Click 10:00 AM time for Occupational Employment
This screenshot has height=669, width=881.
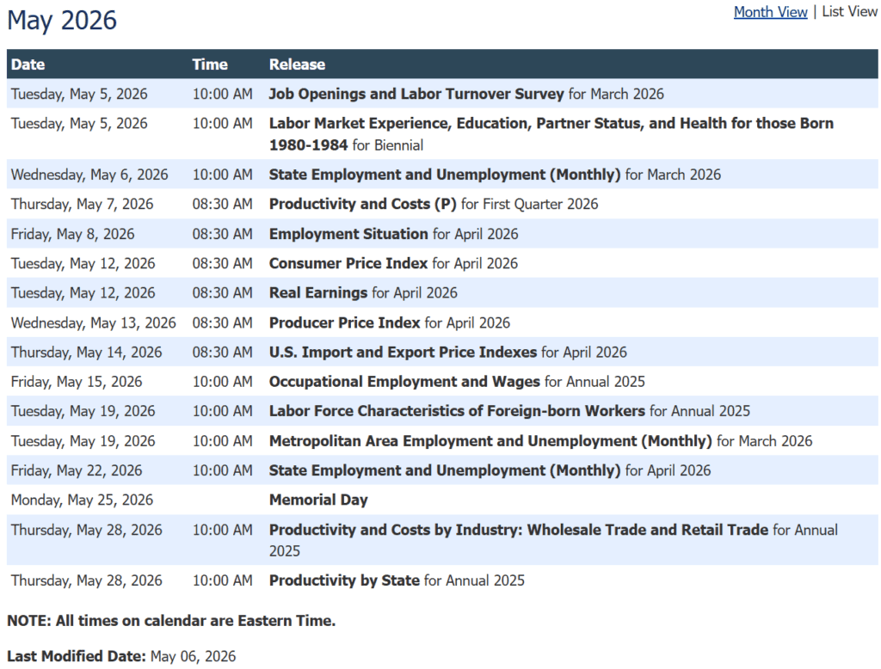(223, 382)
